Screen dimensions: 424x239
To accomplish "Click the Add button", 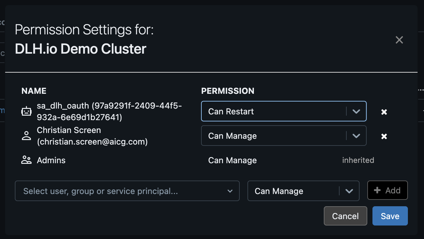I will (388, 190).
